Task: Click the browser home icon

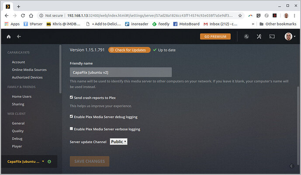Action: point(31,16)
